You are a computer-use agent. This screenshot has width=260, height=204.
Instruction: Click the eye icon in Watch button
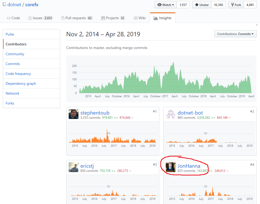click(159, 5)
